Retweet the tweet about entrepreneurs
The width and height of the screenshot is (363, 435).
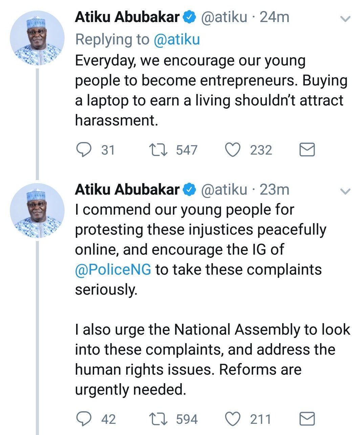pos(159,150)
